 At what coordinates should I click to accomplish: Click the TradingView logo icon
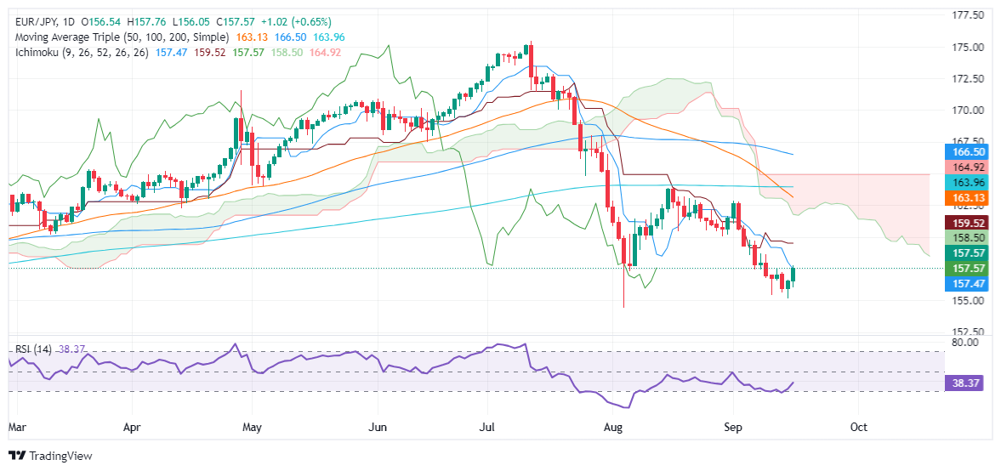pyautogui.click(x=16, y=456)
